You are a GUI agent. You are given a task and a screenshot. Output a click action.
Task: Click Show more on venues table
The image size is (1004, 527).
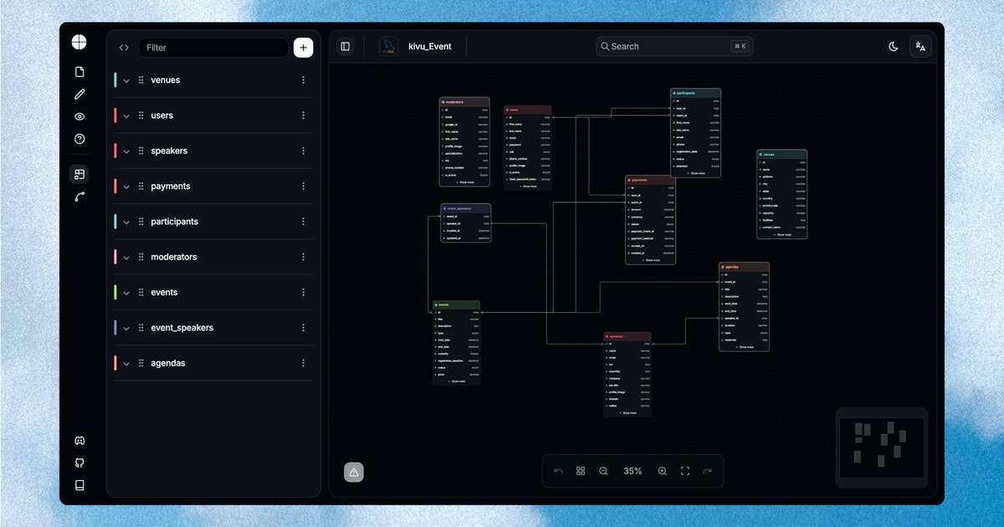781,234
